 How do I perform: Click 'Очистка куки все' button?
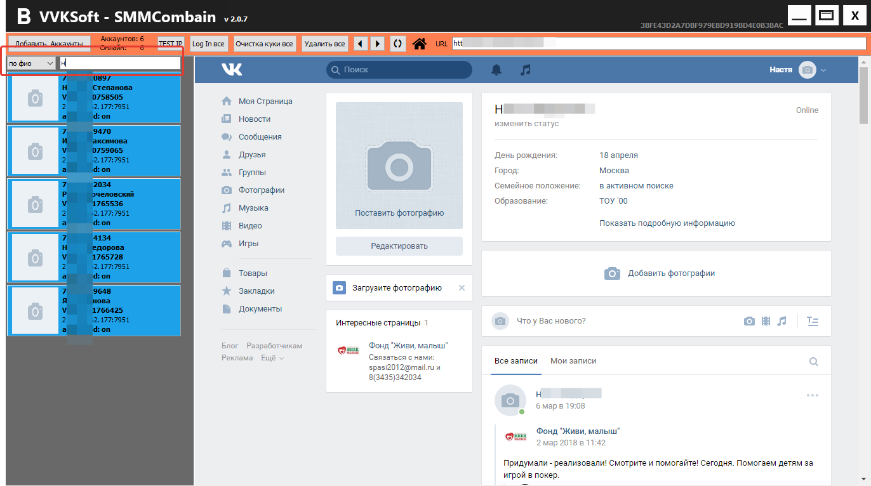pos(264,44)
